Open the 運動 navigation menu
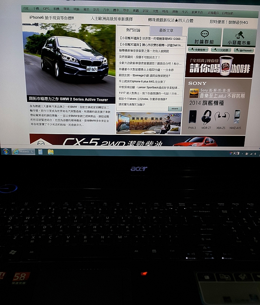This screenshot has width=260, height=305. tap(175, 12)
